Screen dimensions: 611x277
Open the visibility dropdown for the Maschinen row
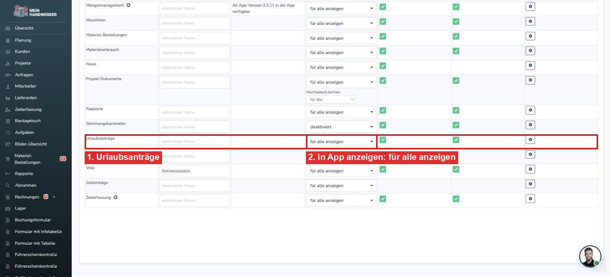click(341, 23)
